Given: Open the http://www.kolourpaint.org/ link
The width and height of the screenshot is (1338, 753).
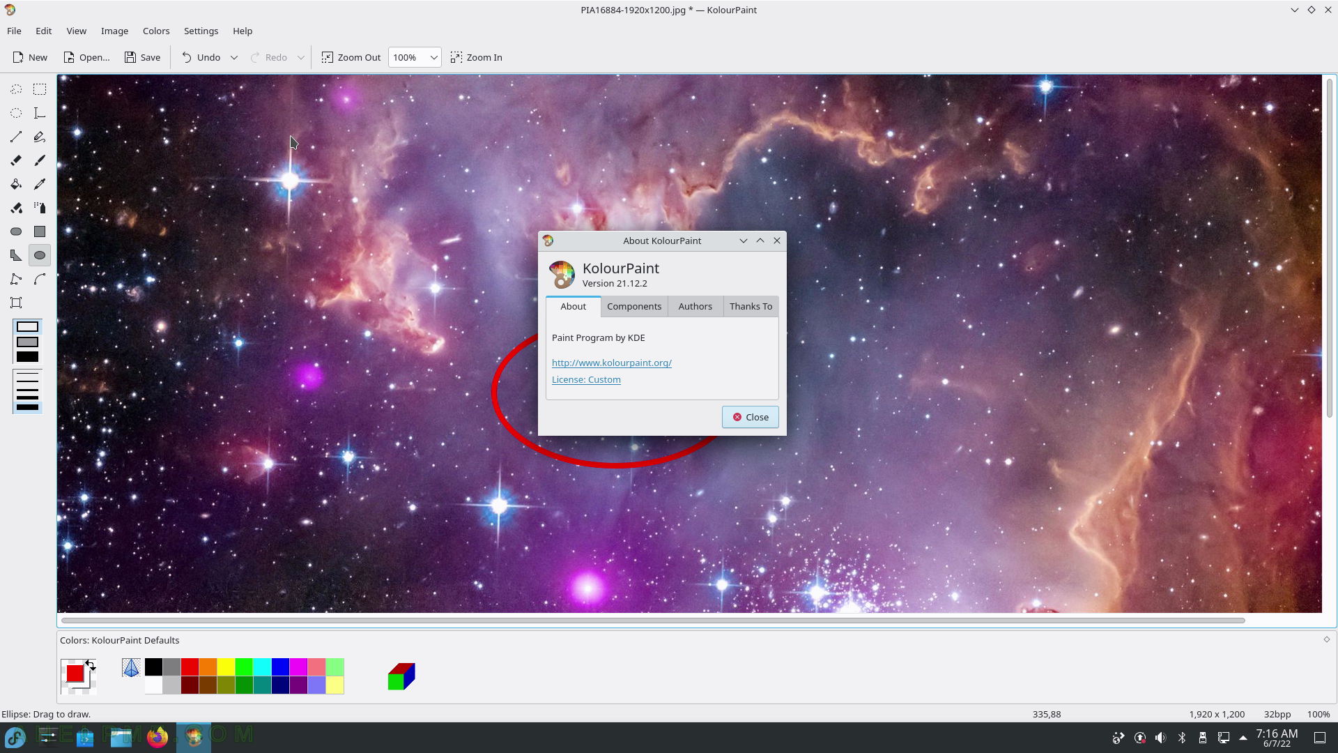Looking at the screenshot, I should tap(612, 363).
